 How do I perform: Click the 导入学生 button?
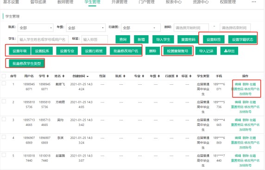tap(163, 39)
